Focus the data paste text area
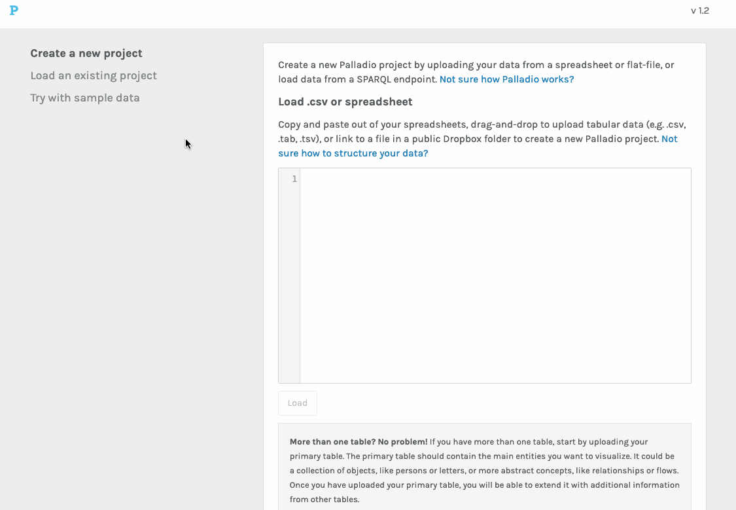The height and width of the screenshot is (510, 736). pyautogui.click(x=495, y=276)
